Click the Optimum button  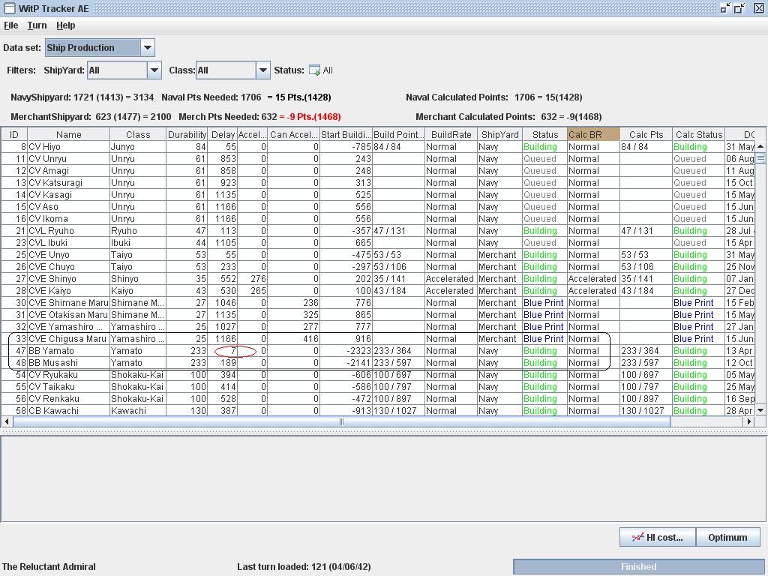pyautogui.click(x=727, y=537)
